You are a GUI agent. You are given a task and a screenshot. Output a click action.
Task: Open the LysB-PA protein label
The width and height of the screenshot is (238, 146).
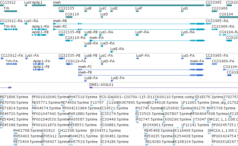coord(91,78)
